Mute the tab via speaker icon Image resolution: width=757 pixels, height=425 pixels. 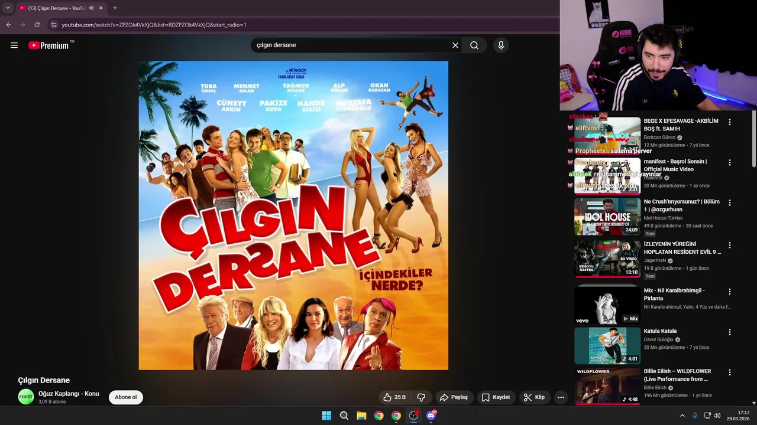(91, 8)
